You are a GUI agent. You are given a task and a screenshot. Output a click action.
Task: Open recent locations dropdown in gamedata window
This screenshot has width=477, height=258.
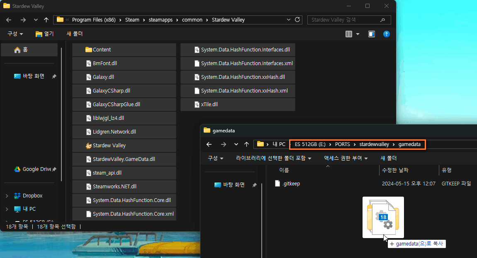236,144
